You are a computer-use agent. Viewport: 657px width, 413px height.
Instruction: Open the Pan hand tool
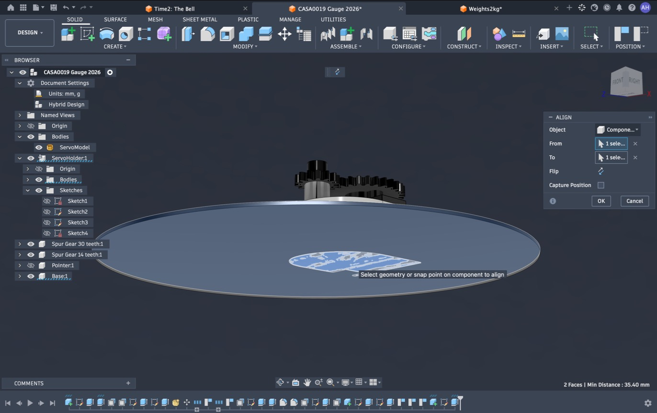307,382
